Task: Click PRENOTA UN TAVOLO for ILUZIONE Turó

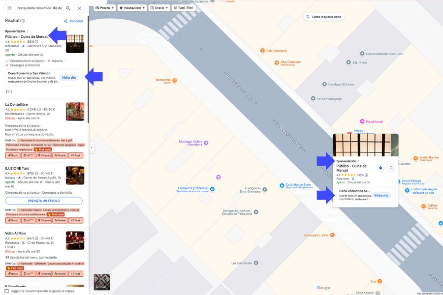Action: pos(44,201)
